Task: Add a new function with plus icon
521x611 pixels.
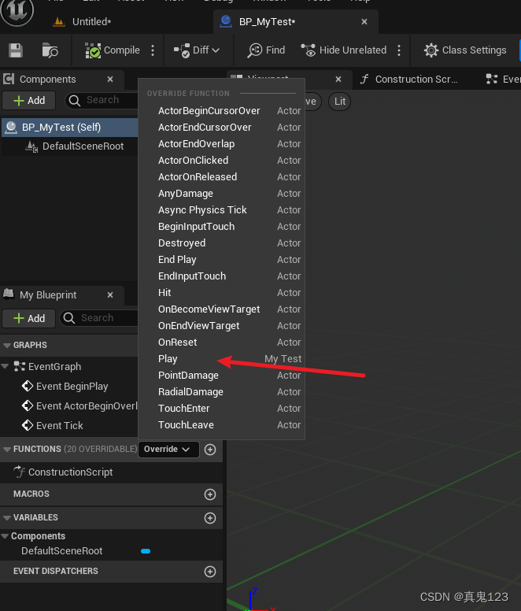Action: pos(210,450)
